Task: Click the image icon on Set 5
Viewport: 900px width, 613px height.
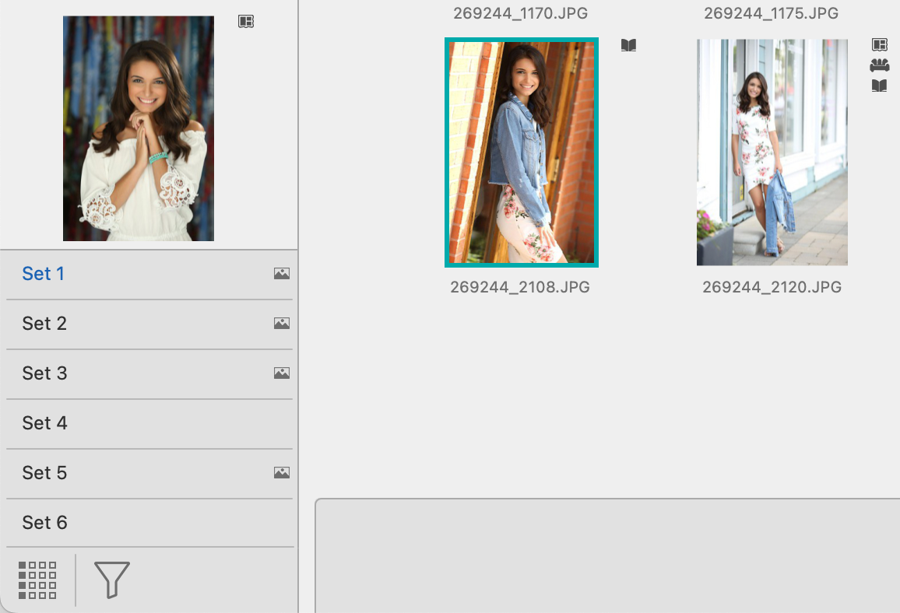Action: point(281,473)
